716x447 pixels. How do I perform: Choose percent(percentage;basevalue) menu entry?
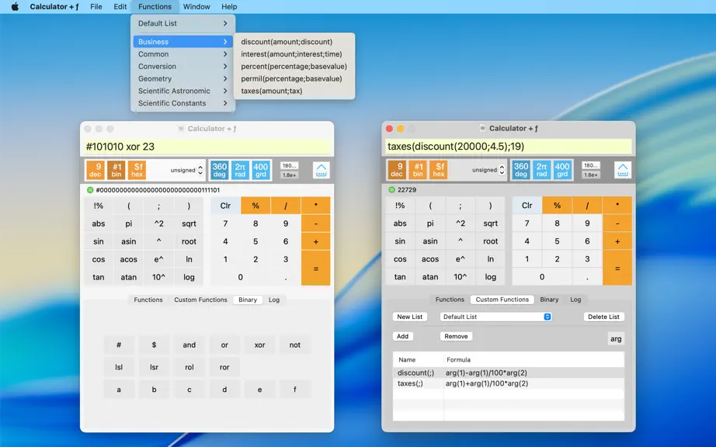[x=294, y=66]
